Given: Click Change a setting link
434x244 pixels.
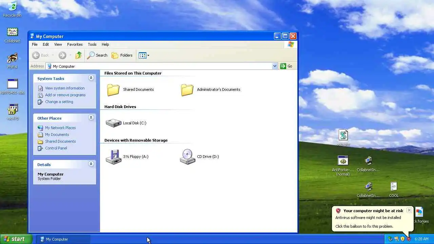Looking at the screenshot, I should pyautogui.click(x=59, y=102).
